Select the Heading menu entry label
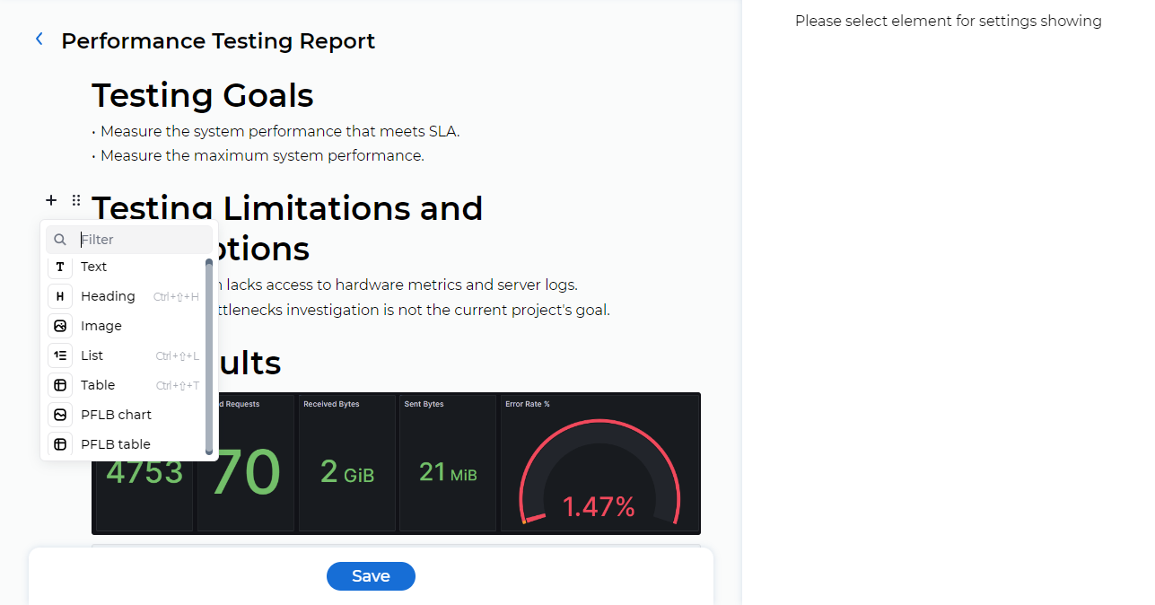The image size is (1155, 605). [x=108, y=296]
